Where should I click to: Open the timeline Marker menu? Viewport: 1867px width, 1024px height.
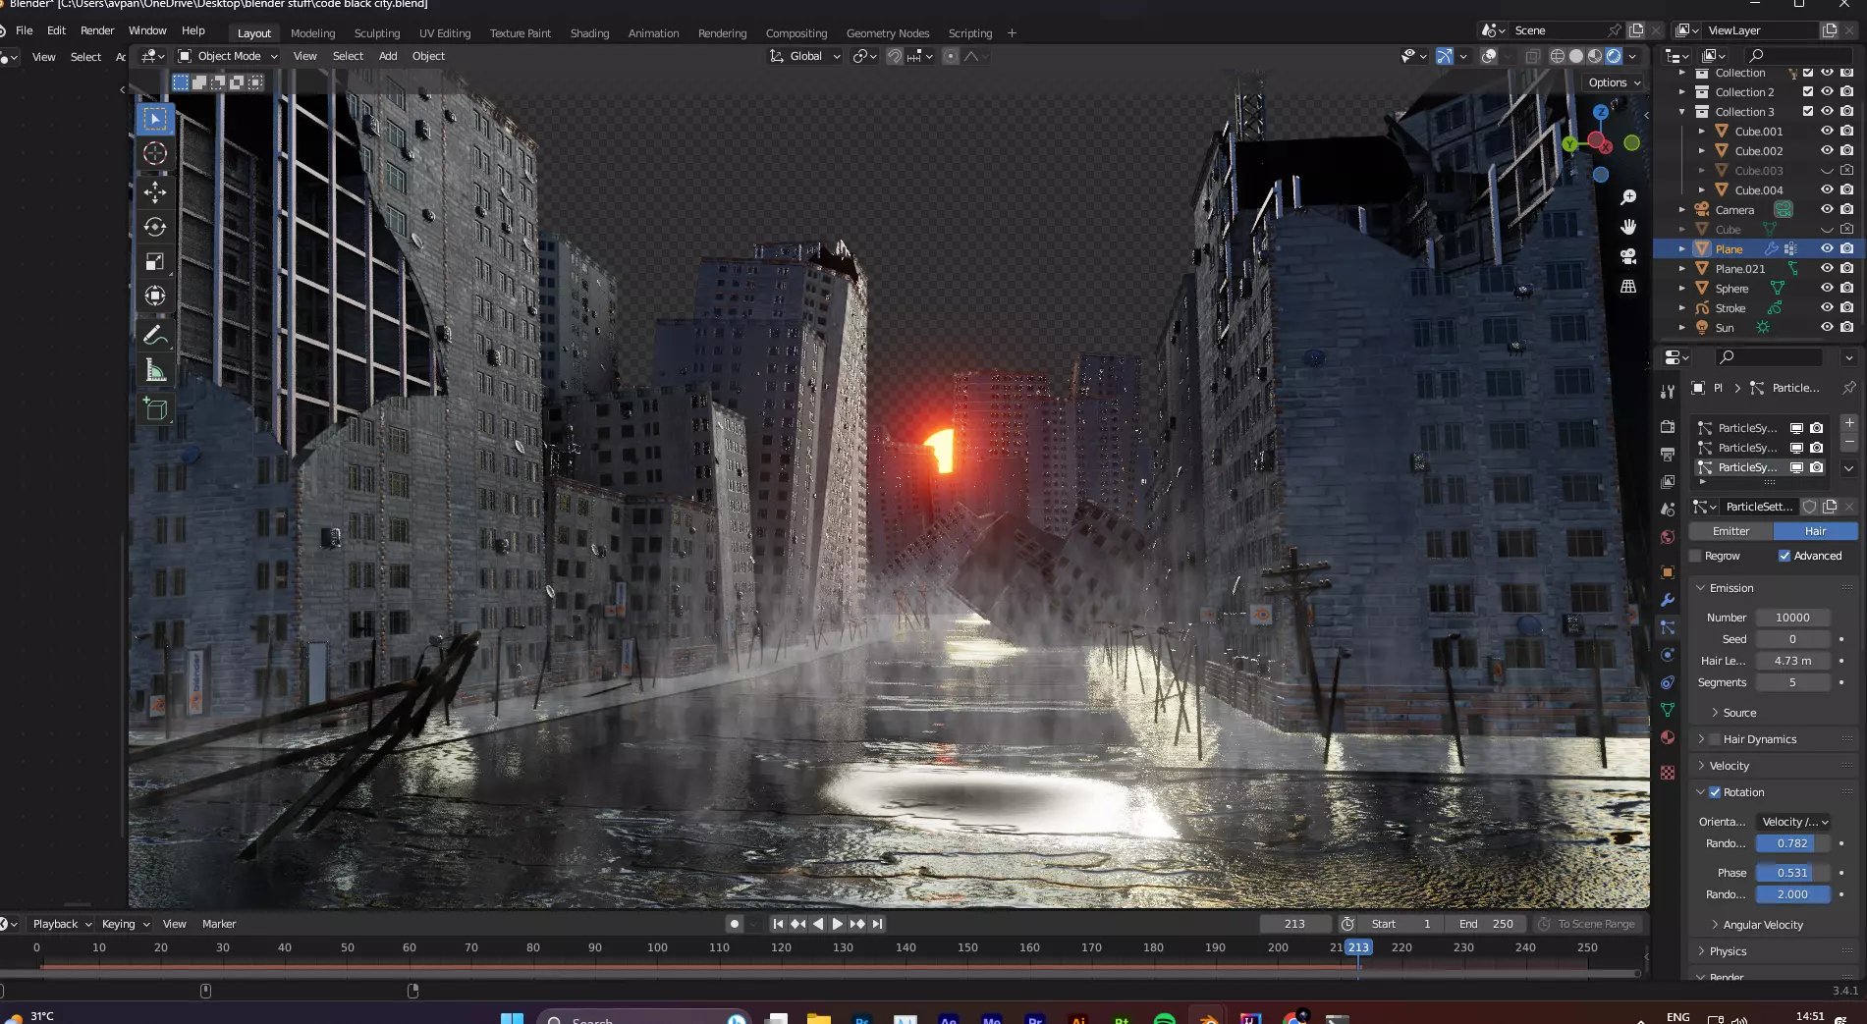coord(219,924)
